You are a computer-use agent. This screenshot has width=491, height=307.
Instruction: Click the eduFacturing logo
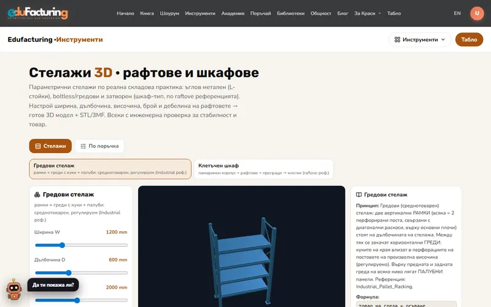37,13
